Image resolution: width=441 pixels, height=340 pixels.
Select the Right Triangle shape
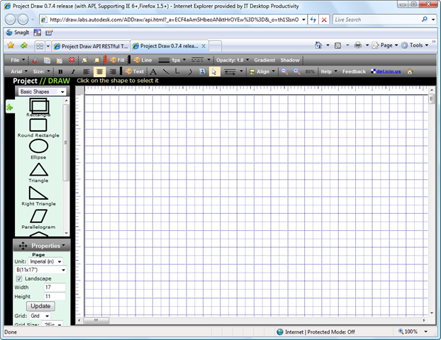38,193
